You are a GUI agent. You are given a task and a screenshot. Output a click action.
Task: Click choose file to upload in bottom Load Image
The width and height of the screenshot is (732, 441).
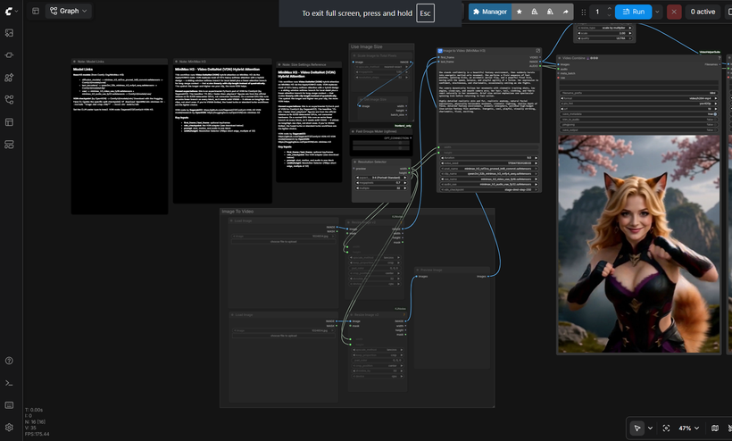(283, 336)
